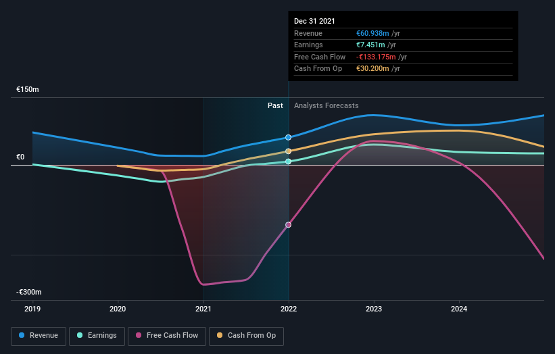This screenshot has width=555, height=354.
Task: Click the 2022 x-axis label
Action: 289,309
